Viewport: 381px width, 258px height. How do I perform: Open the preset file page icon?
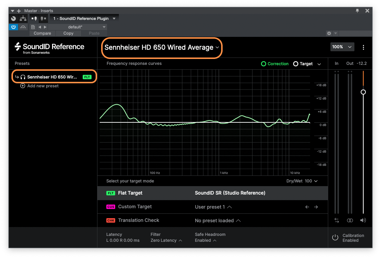click(x=33, y=27)
